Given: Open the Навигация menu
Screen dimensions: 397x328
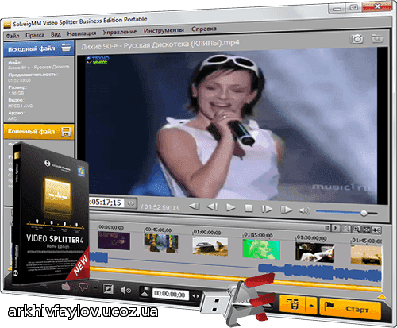Looking at the screenshot, I should click(81, 33).
